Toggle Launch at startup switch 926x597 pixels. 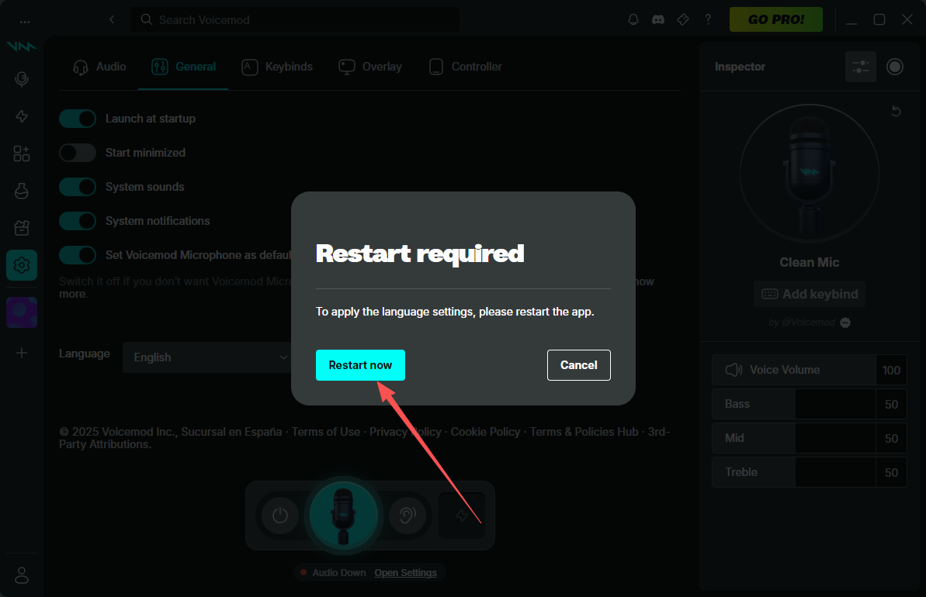click(78, 119)
